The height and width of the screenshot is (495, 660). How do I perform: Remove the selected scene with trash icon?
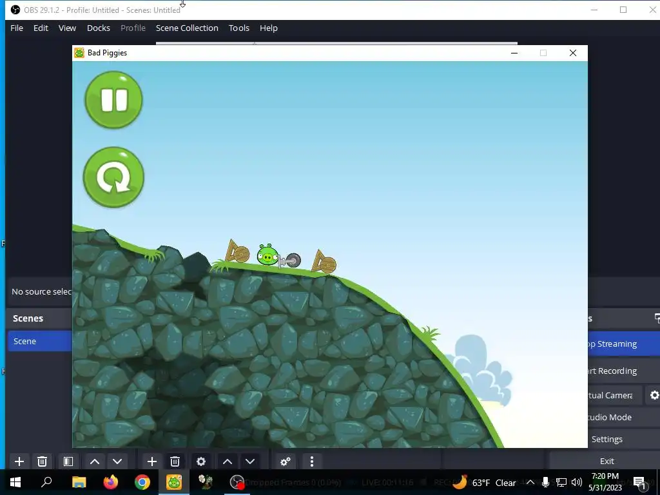(42, 461)
